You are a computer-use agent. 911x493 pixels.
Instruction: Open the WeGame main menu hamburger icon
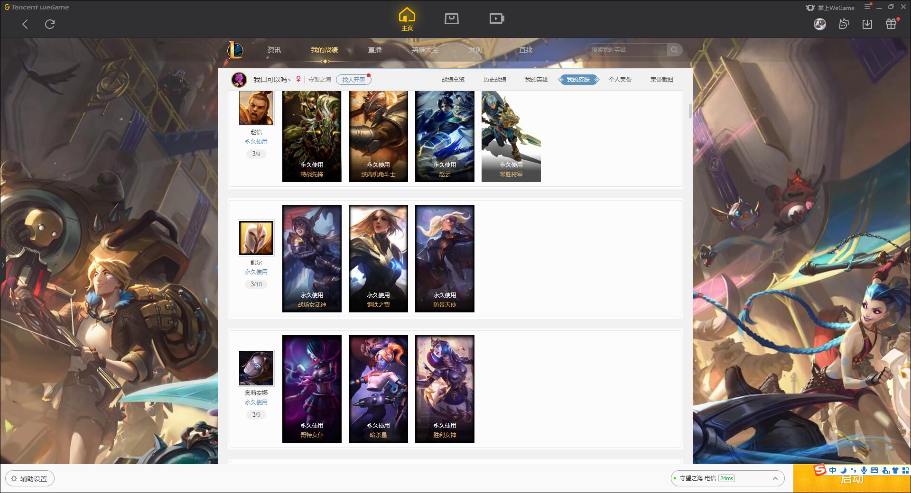coord(867,7)
